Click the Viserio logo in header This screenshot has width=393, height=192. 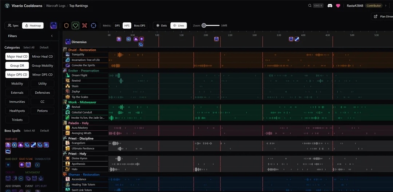click(7, 6)
